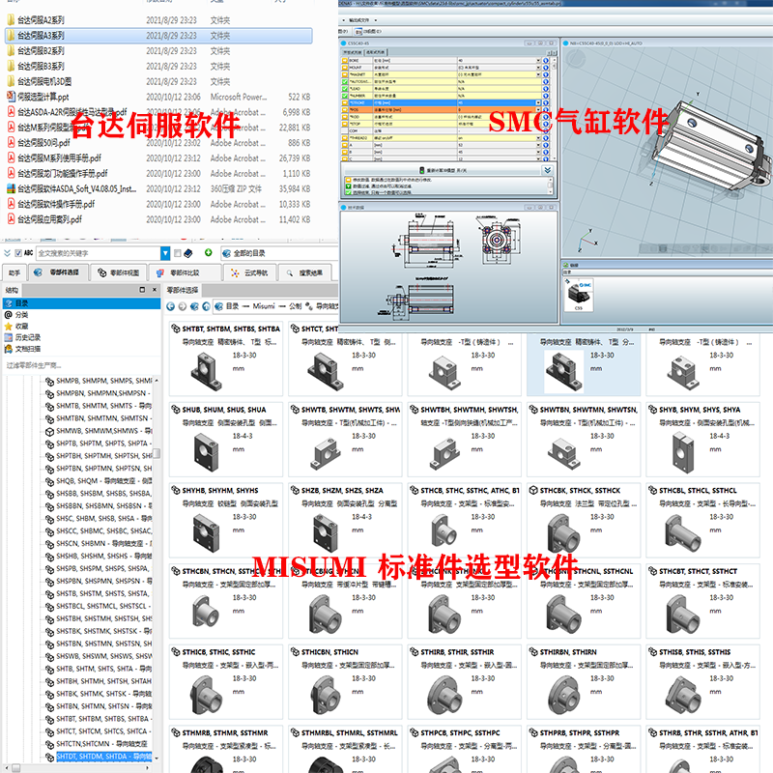Open the STHMRB, STHMR, SSTHMR part card
The image size is (773, 773).
(x=226, y=749)
